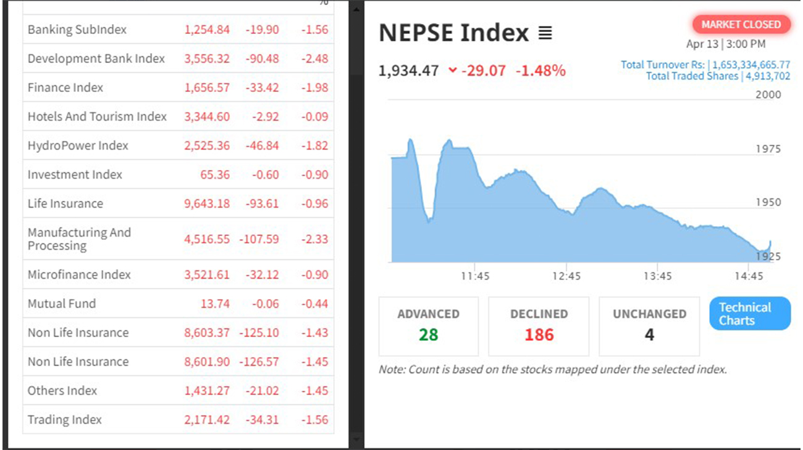Click the red down-arrow change indicator
Viewport: 803px width, 450px height.
click(453, 70)
